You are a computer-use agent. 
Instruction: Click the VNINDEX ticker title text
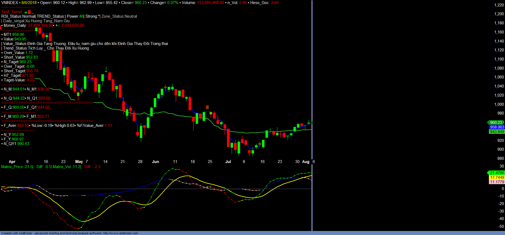(10, 3)
